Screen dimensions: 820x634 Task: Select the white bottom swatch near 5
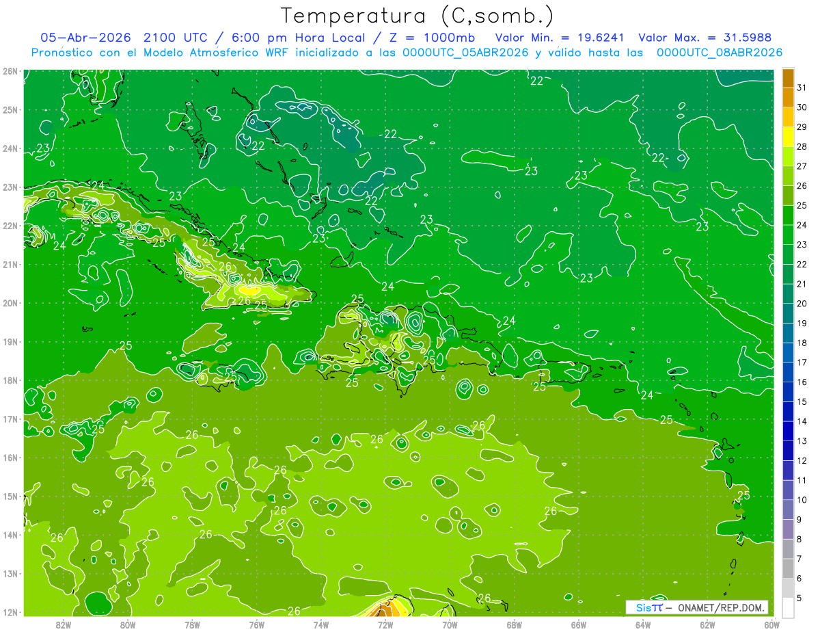[788, 607]
